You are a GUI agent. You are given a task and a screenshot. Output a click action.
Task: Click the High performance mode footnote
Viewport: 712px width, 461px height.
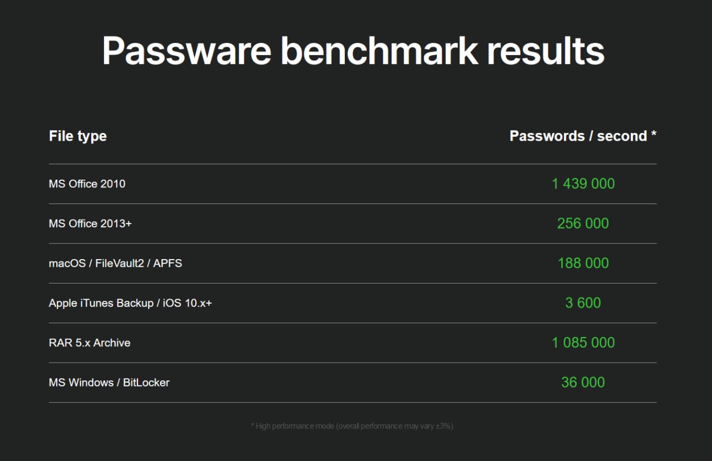click(353, 426)
